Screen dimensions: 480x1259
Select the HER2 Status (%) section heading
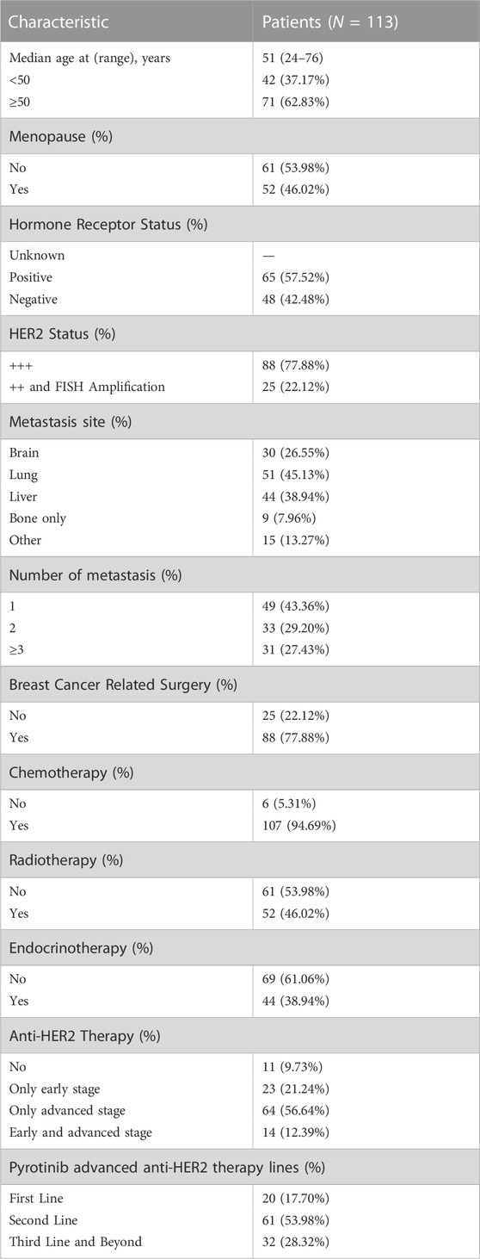(63, 333)
